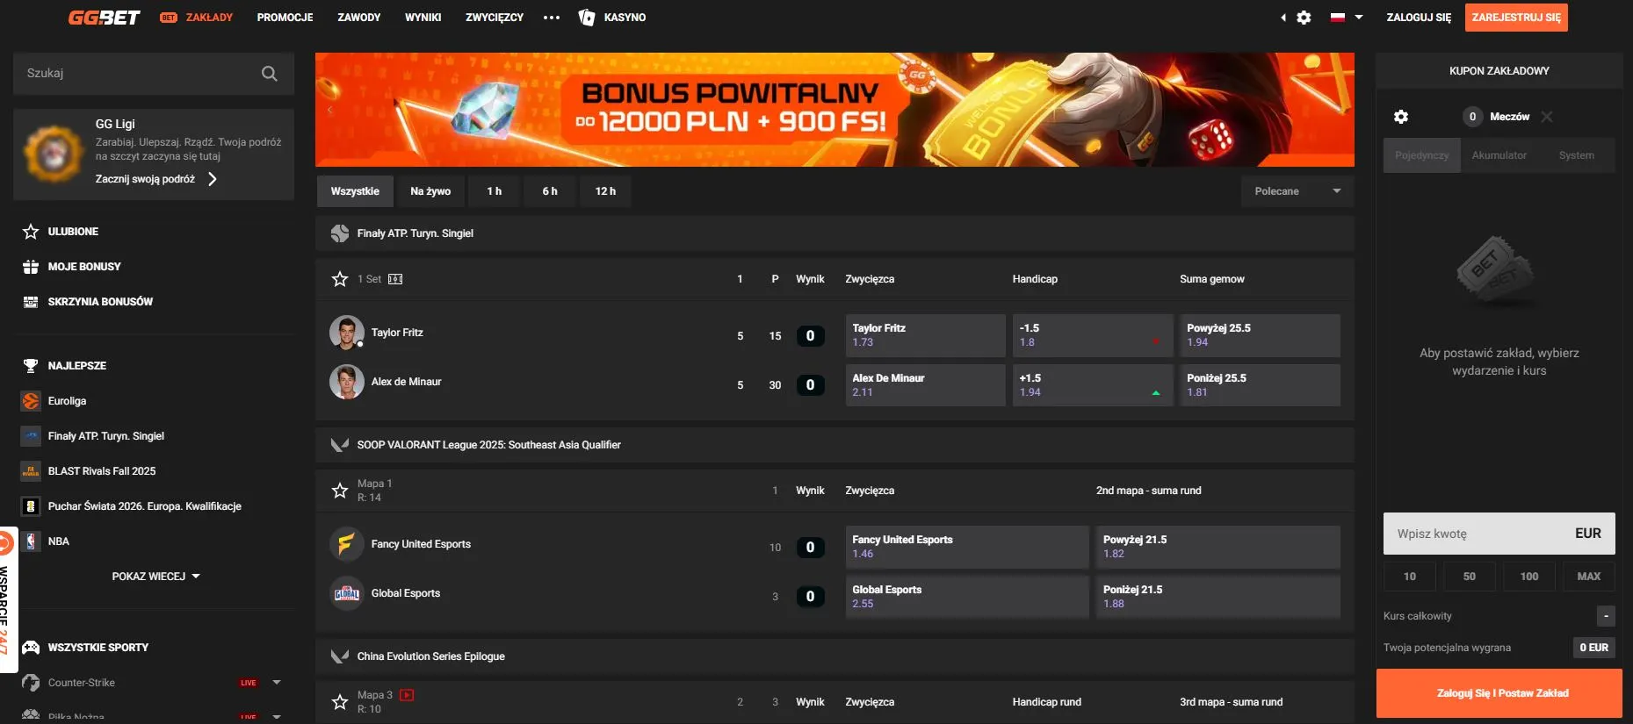Open live stream icon for Mapa 3

tap(407, 695)
